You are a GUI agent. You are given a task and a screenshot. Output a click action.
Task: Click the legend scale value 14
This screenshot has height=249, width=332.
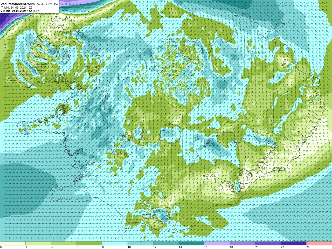[180, 247]
